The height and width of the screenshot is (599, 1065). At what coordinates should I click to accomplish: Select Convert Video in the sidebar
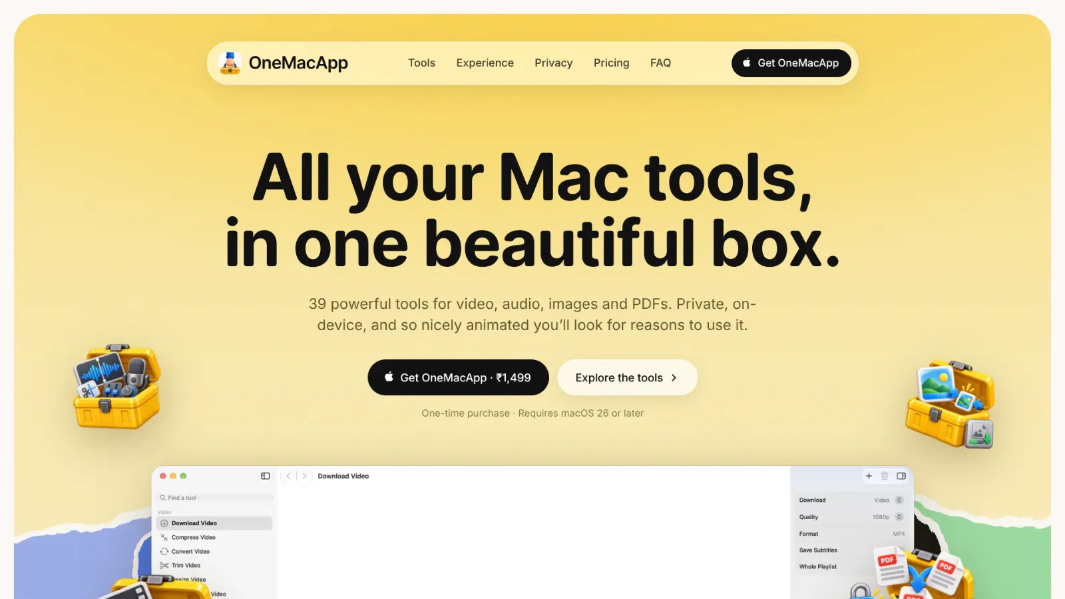(214, 551)
